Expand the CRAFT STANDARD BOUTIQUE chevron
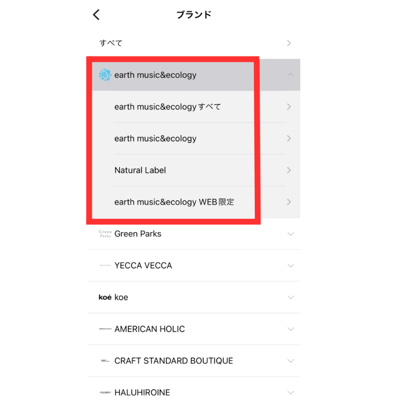 (291, 361)
